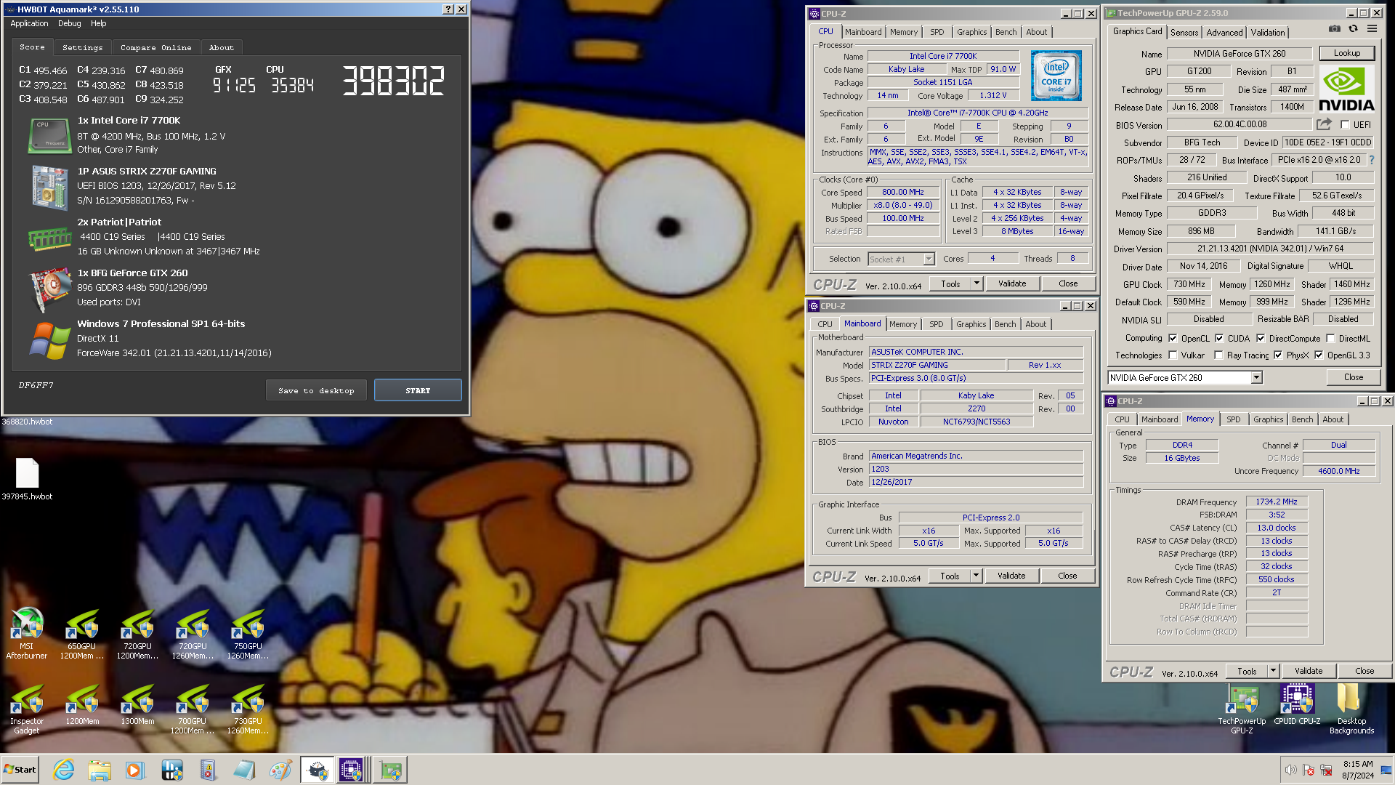The image size is (1395, 785).
Task: Open Windows Explorer from taskbar
Action: (x=100, y=770)
